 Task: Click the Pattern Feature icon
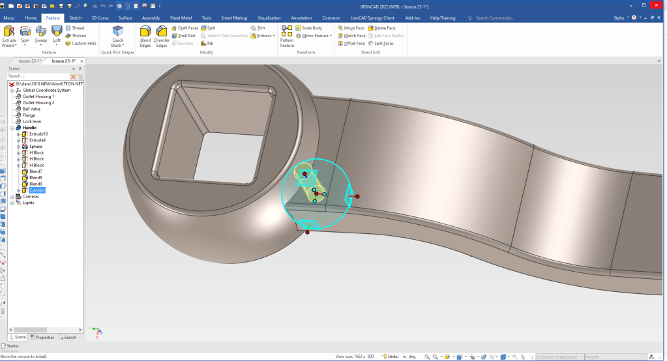[287, 32]
